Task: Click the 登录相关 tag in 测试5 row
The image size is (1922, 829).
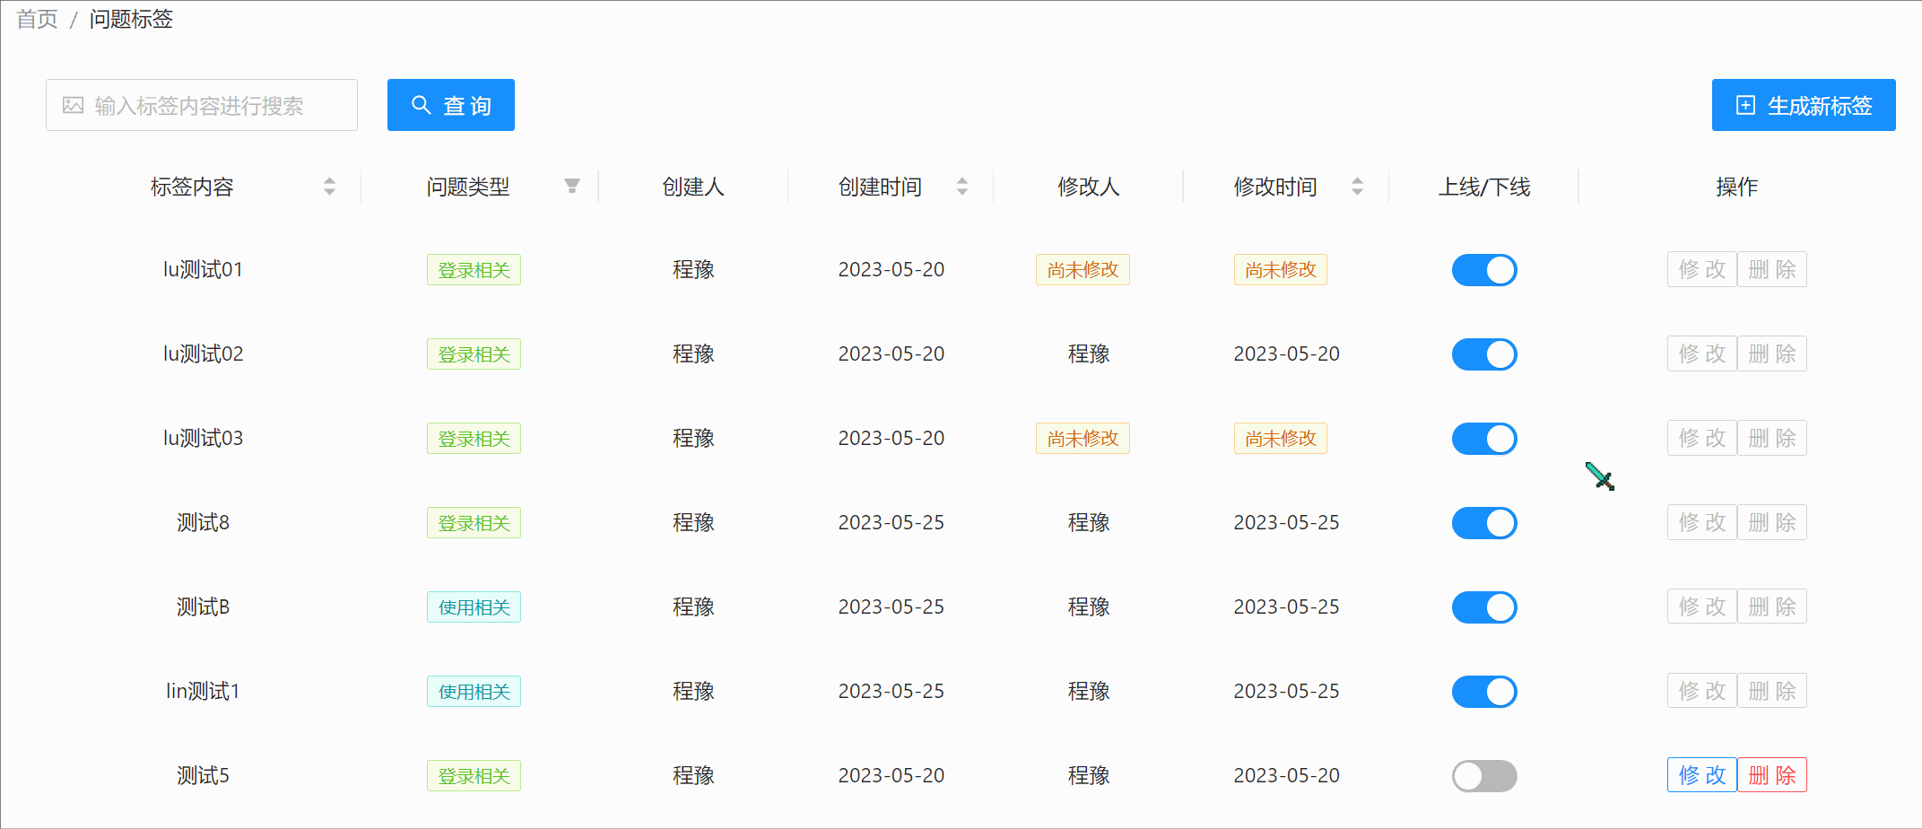Action: click(474, 776)
